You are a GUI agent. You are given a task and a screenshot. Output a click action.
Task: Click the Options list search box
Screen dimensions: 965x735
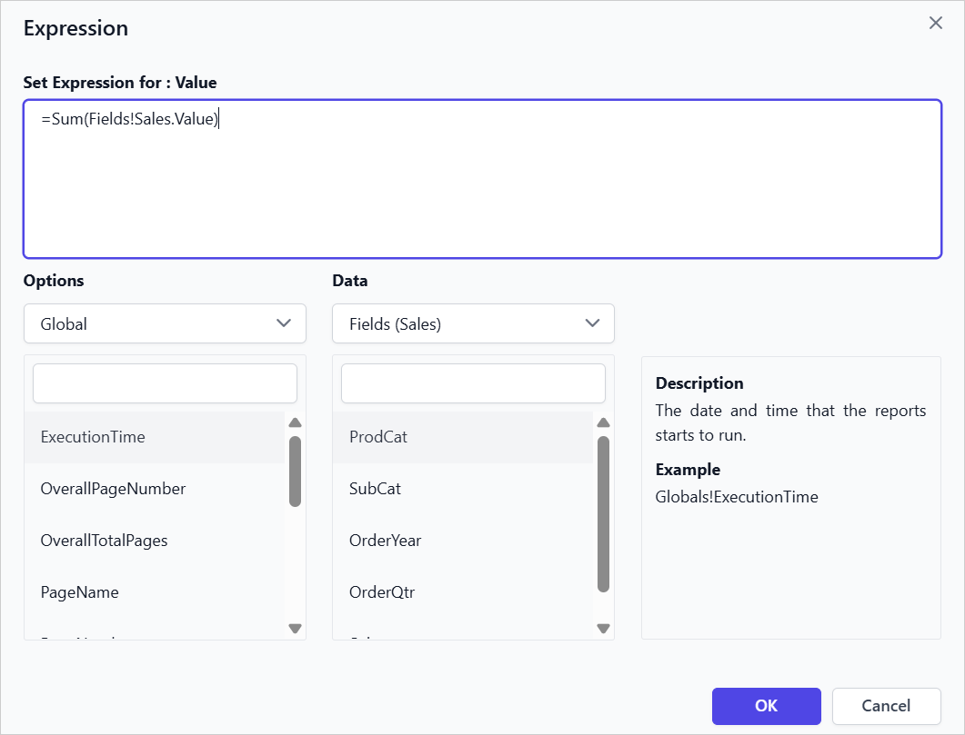[x=164, y=383]
